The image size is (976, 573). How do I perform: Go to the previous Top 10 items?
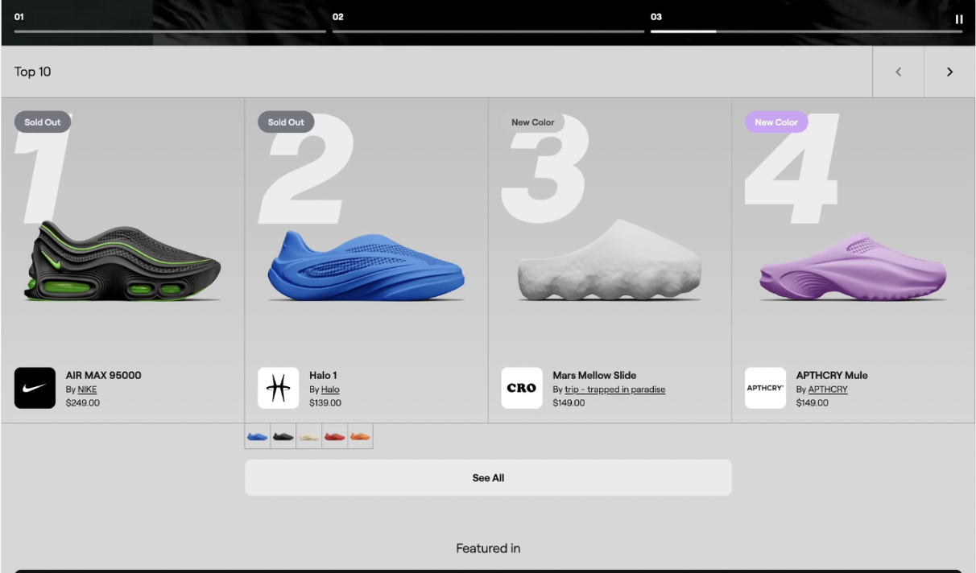[898, 72]
